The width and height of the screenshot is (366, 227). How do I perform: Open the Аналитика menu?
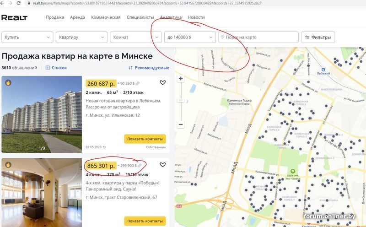pos(171,17)
